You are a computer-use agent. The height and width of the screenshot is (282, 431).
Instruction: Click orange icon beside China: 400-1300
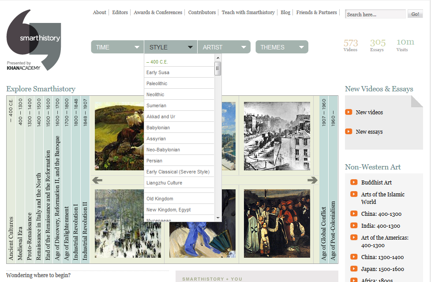(x=354, y=213)
